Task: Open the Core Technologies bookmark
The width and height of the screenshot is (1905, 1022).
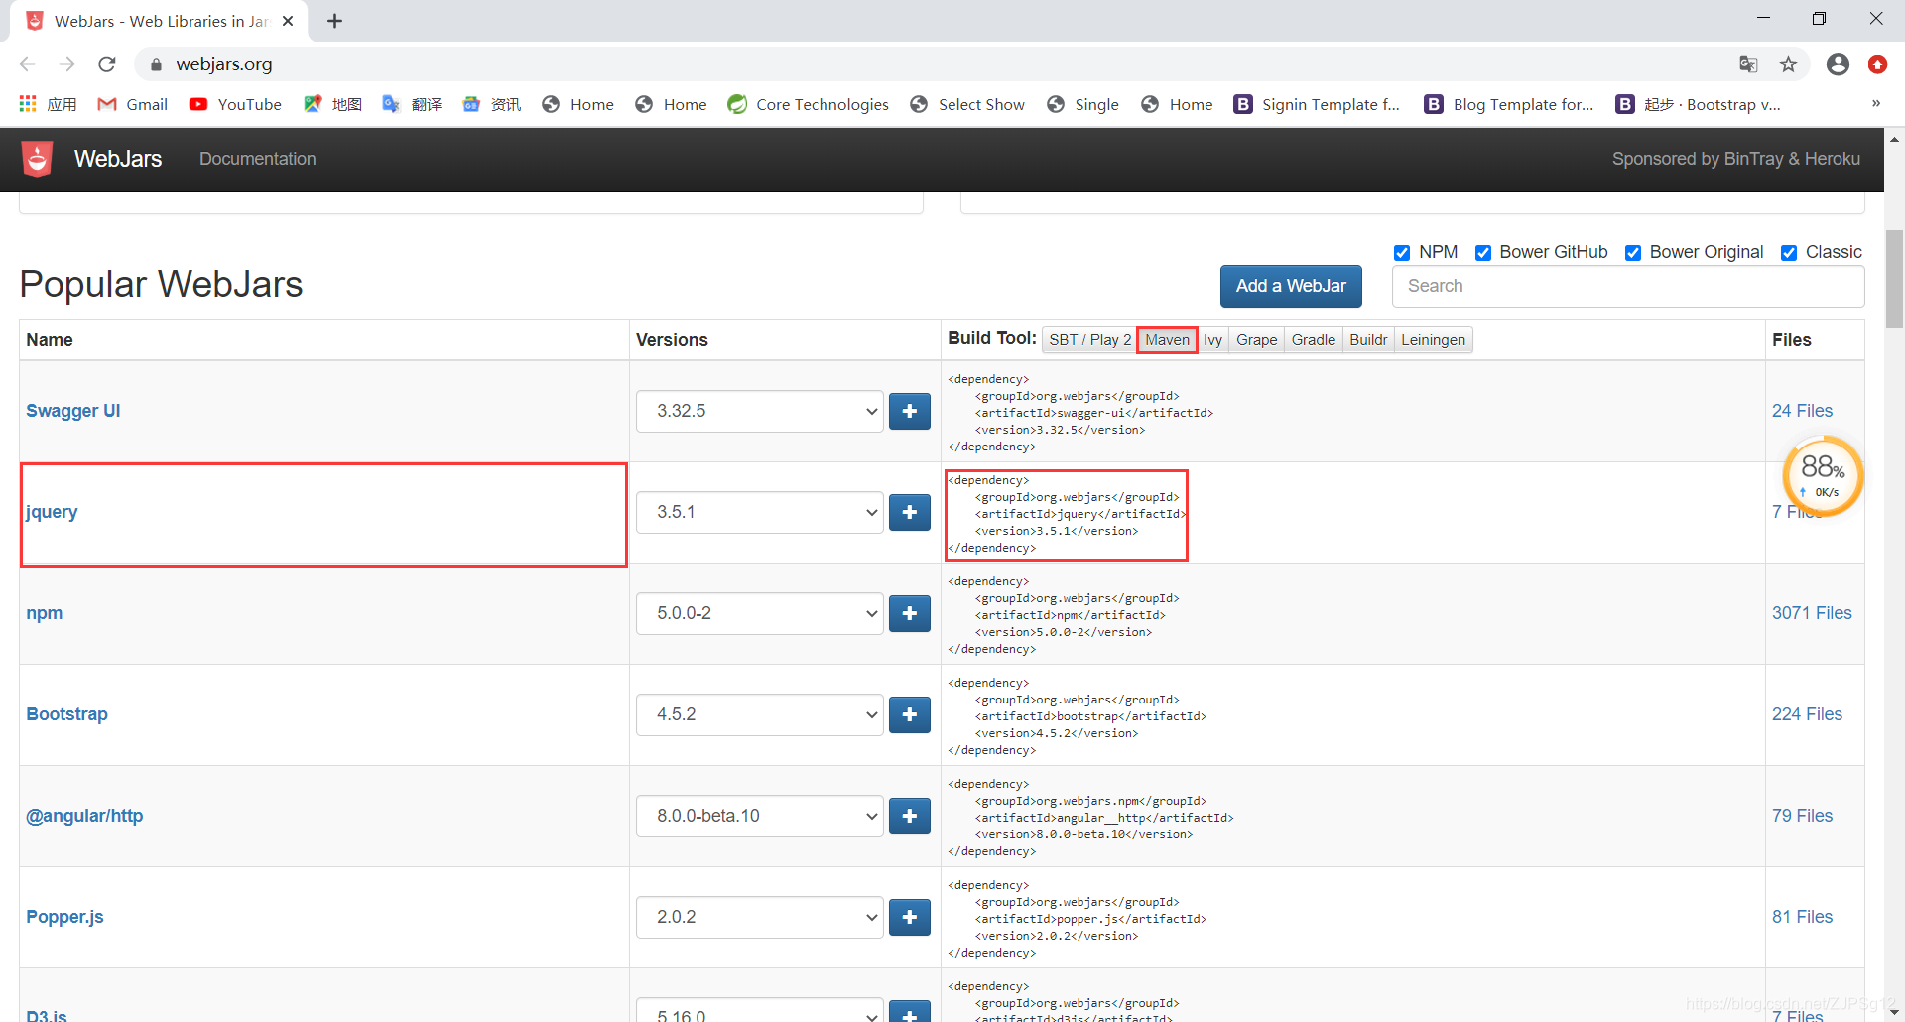Action: [x=809, y=104]
